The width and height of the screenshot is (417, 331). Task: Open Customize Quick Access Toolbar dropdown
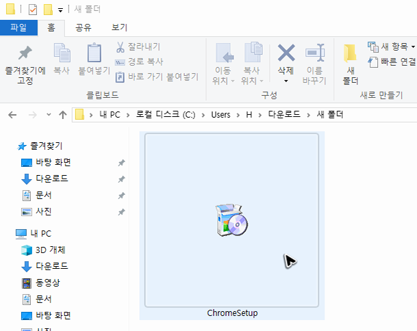(x=61, y=10)
